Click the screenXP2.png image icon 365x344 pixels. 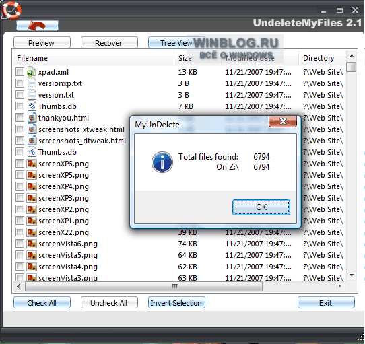pyautogui.click(x=32, y=209)
